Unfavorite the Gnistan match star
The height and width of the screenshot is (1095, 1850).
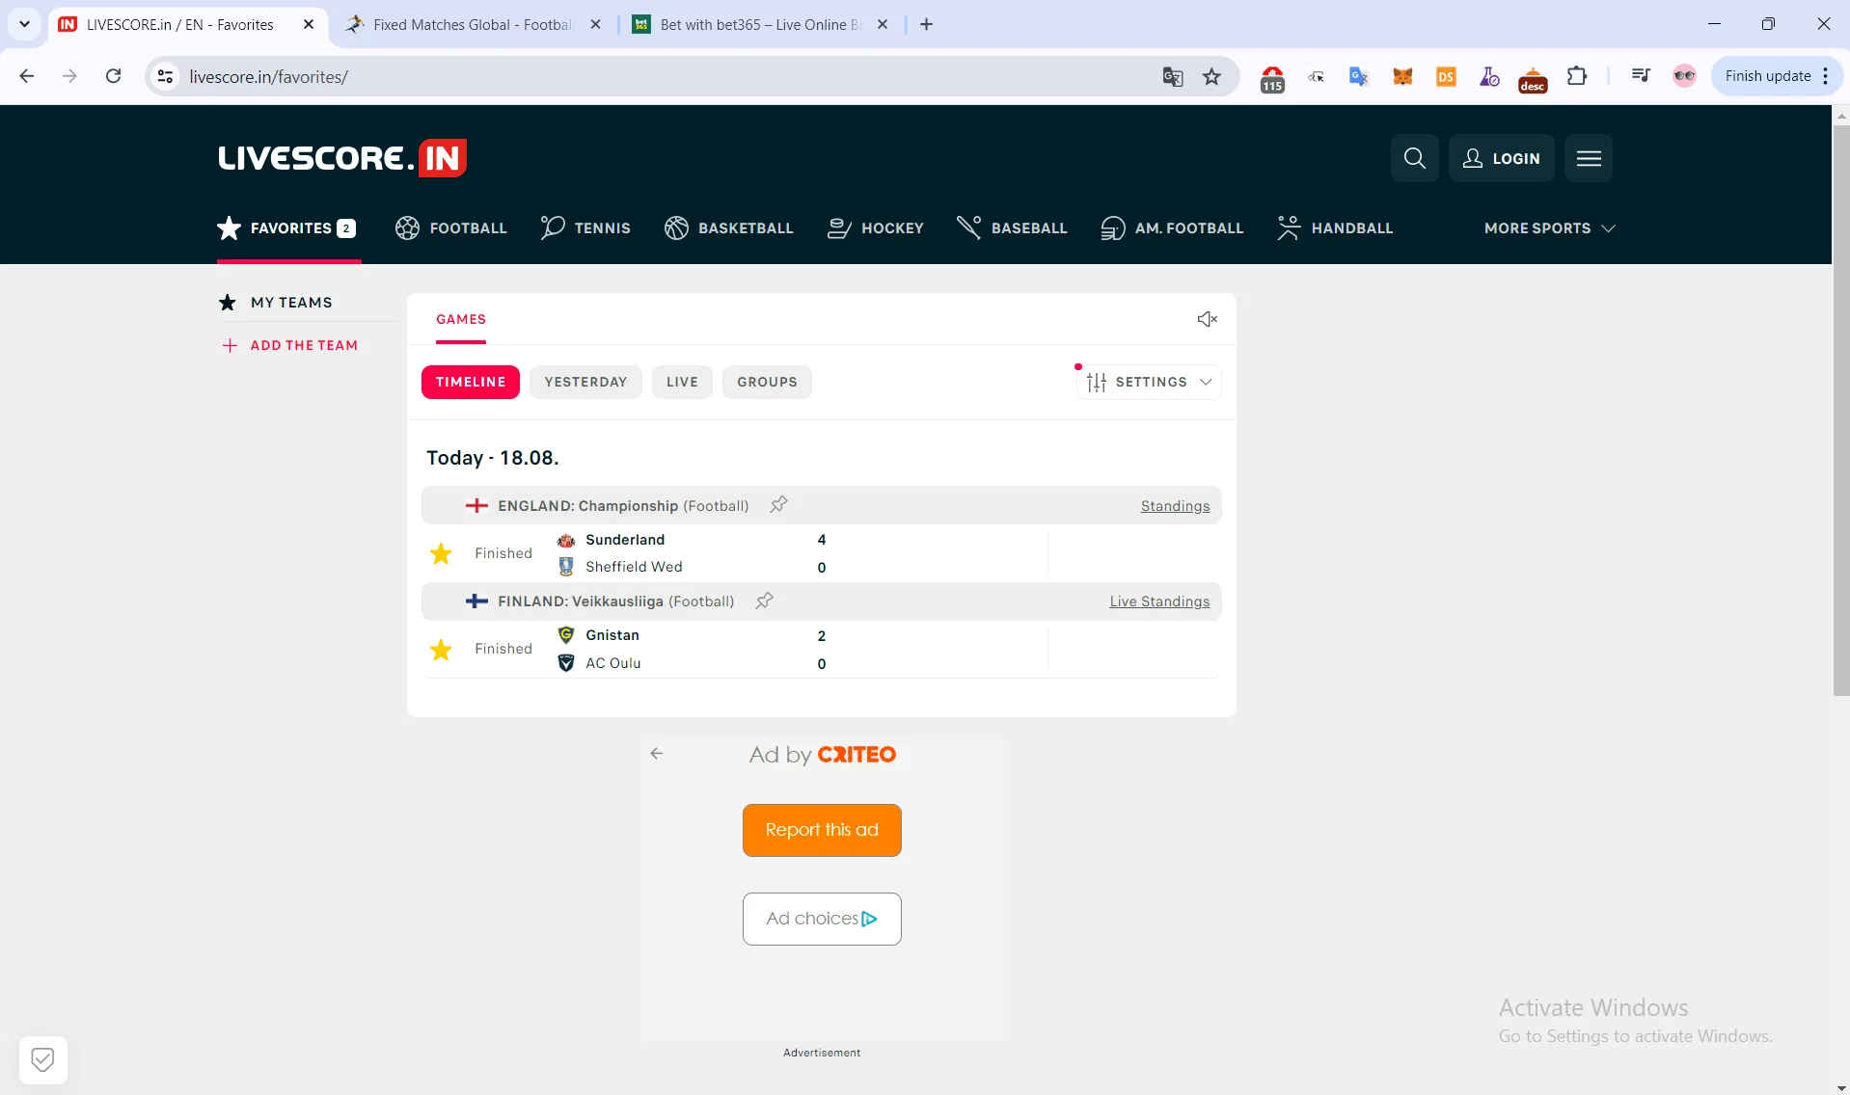pyautogui.click(x=441, y=650)
